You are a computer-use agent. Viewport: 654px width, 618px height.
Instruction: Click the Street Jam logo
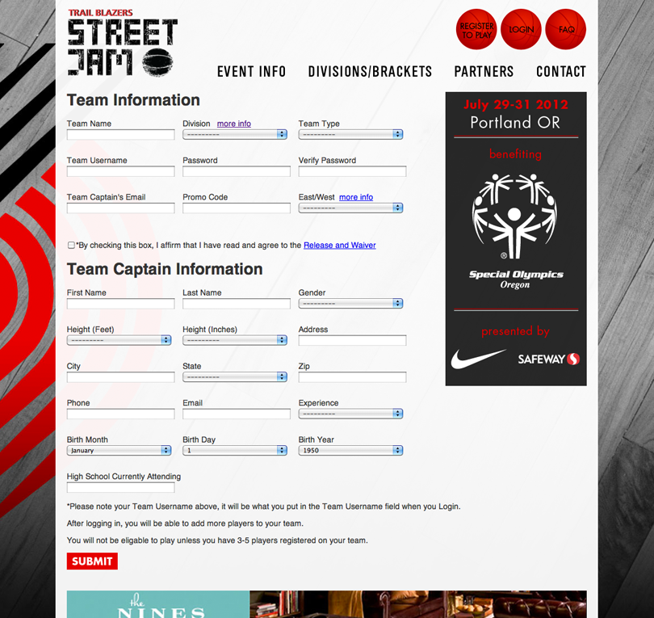(122, 43)
